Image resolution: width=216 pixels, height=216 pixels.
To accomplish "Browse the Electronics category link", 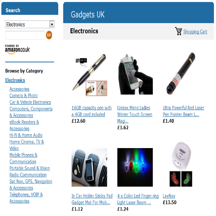I will 15,80.
